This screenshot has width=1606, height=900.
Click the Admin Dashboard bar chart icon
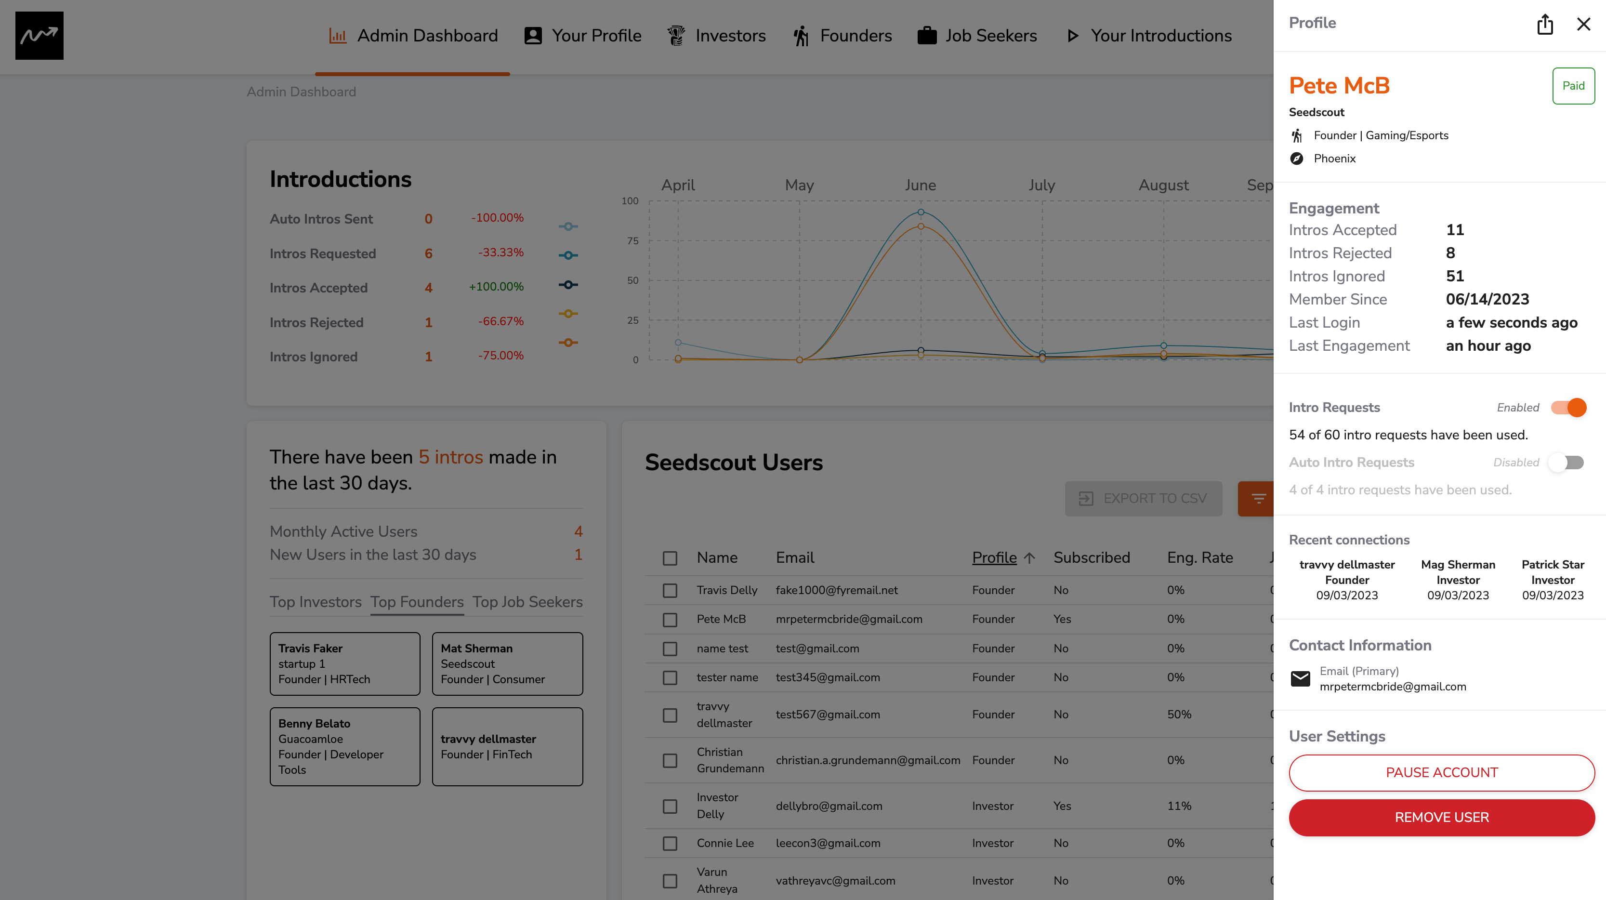pos(337,36)
